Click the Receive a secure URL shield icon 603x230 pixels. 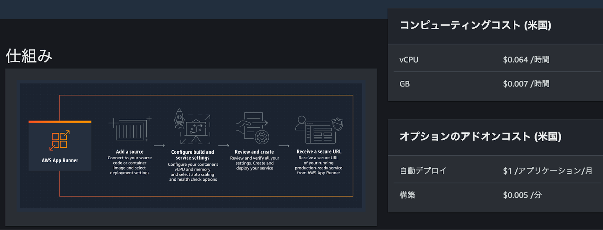coord(337,124)
